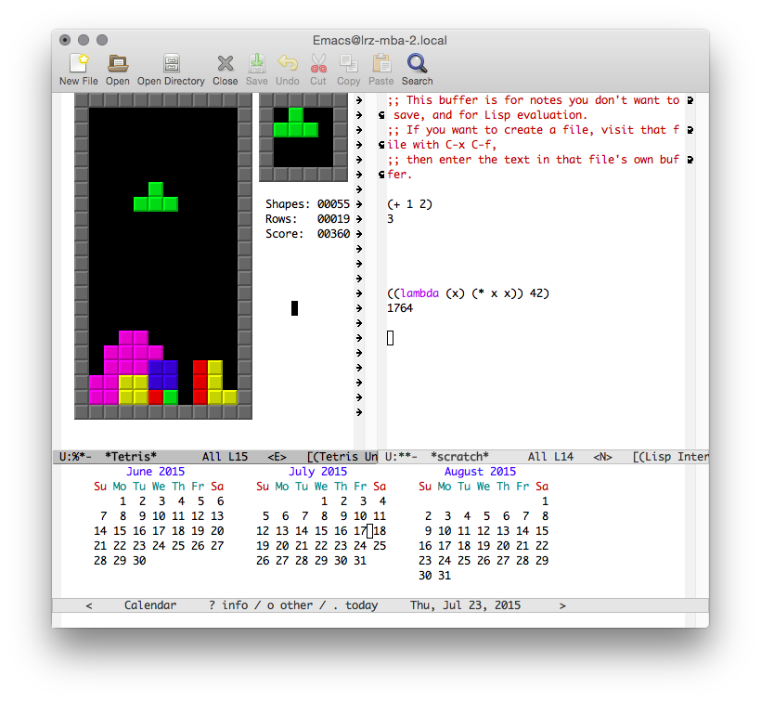Image resolution: width=761 pixels, height=702 pixels.
Task: Click the U:%*- status in Tetris mode line
Action: click(x=75, y=457)
